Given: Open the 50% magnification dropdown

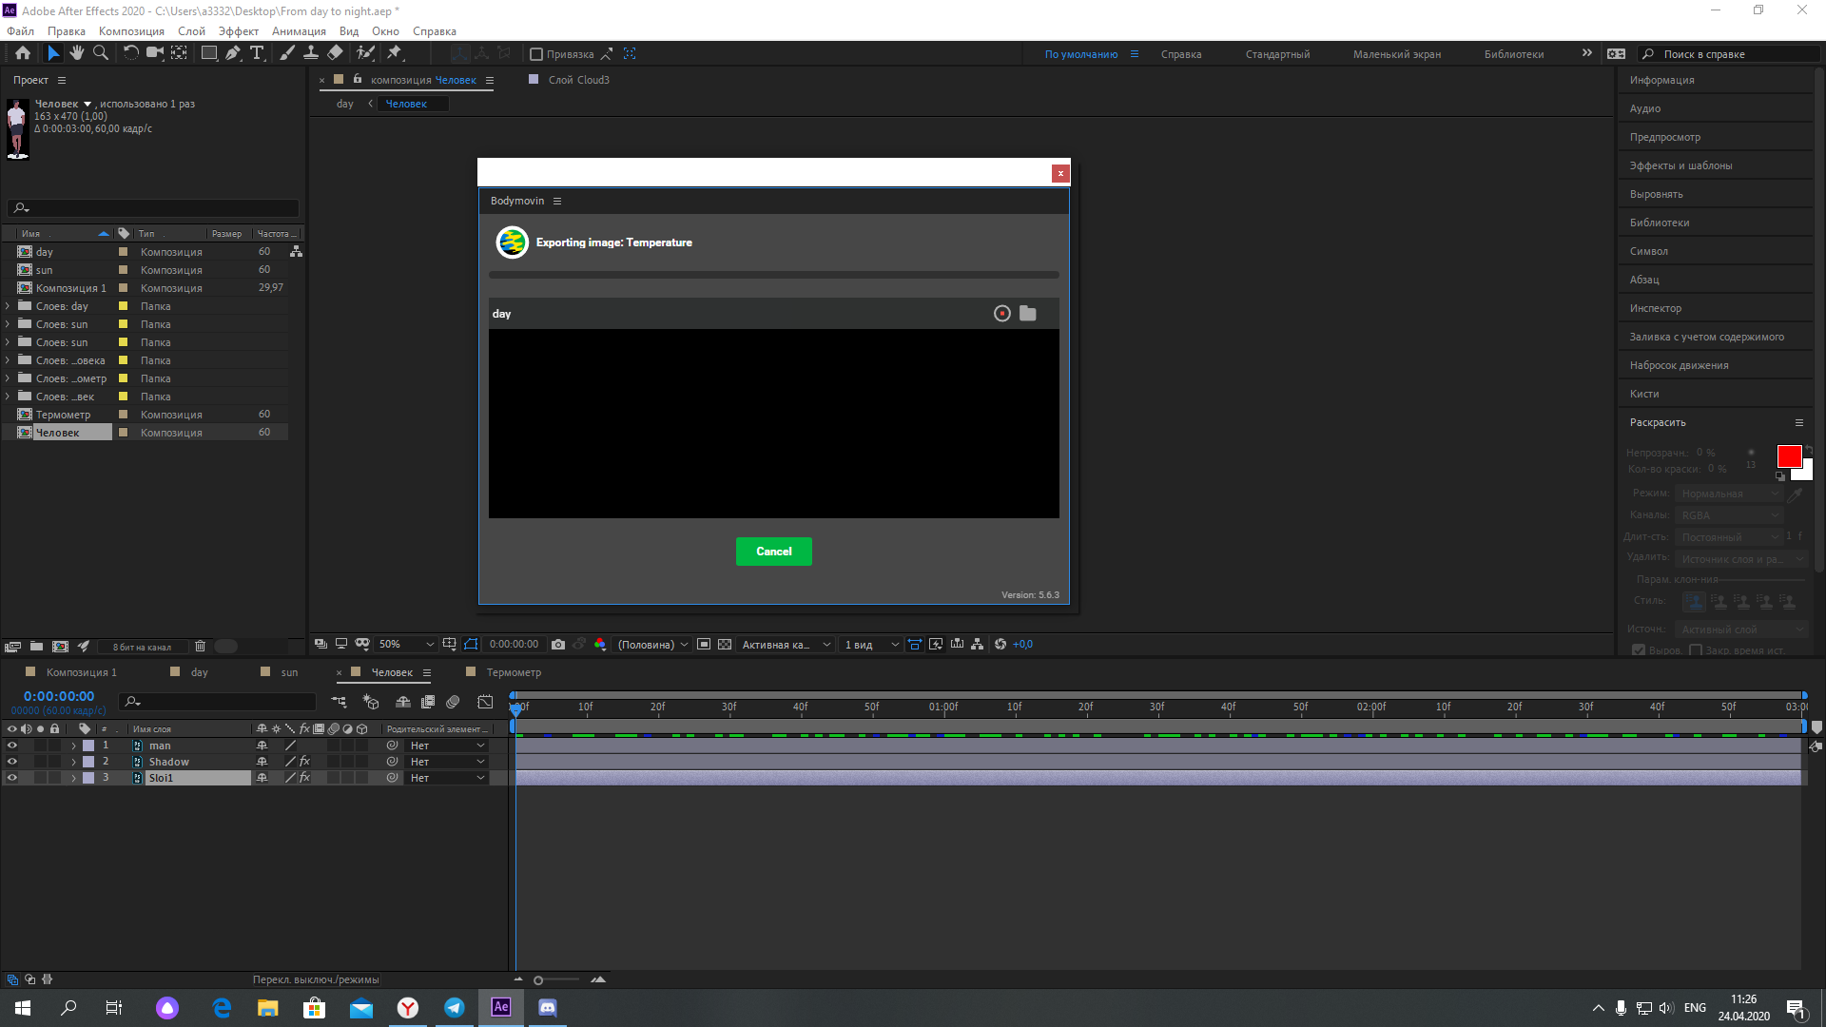Looking at the screenshot, I should (406, 645).
